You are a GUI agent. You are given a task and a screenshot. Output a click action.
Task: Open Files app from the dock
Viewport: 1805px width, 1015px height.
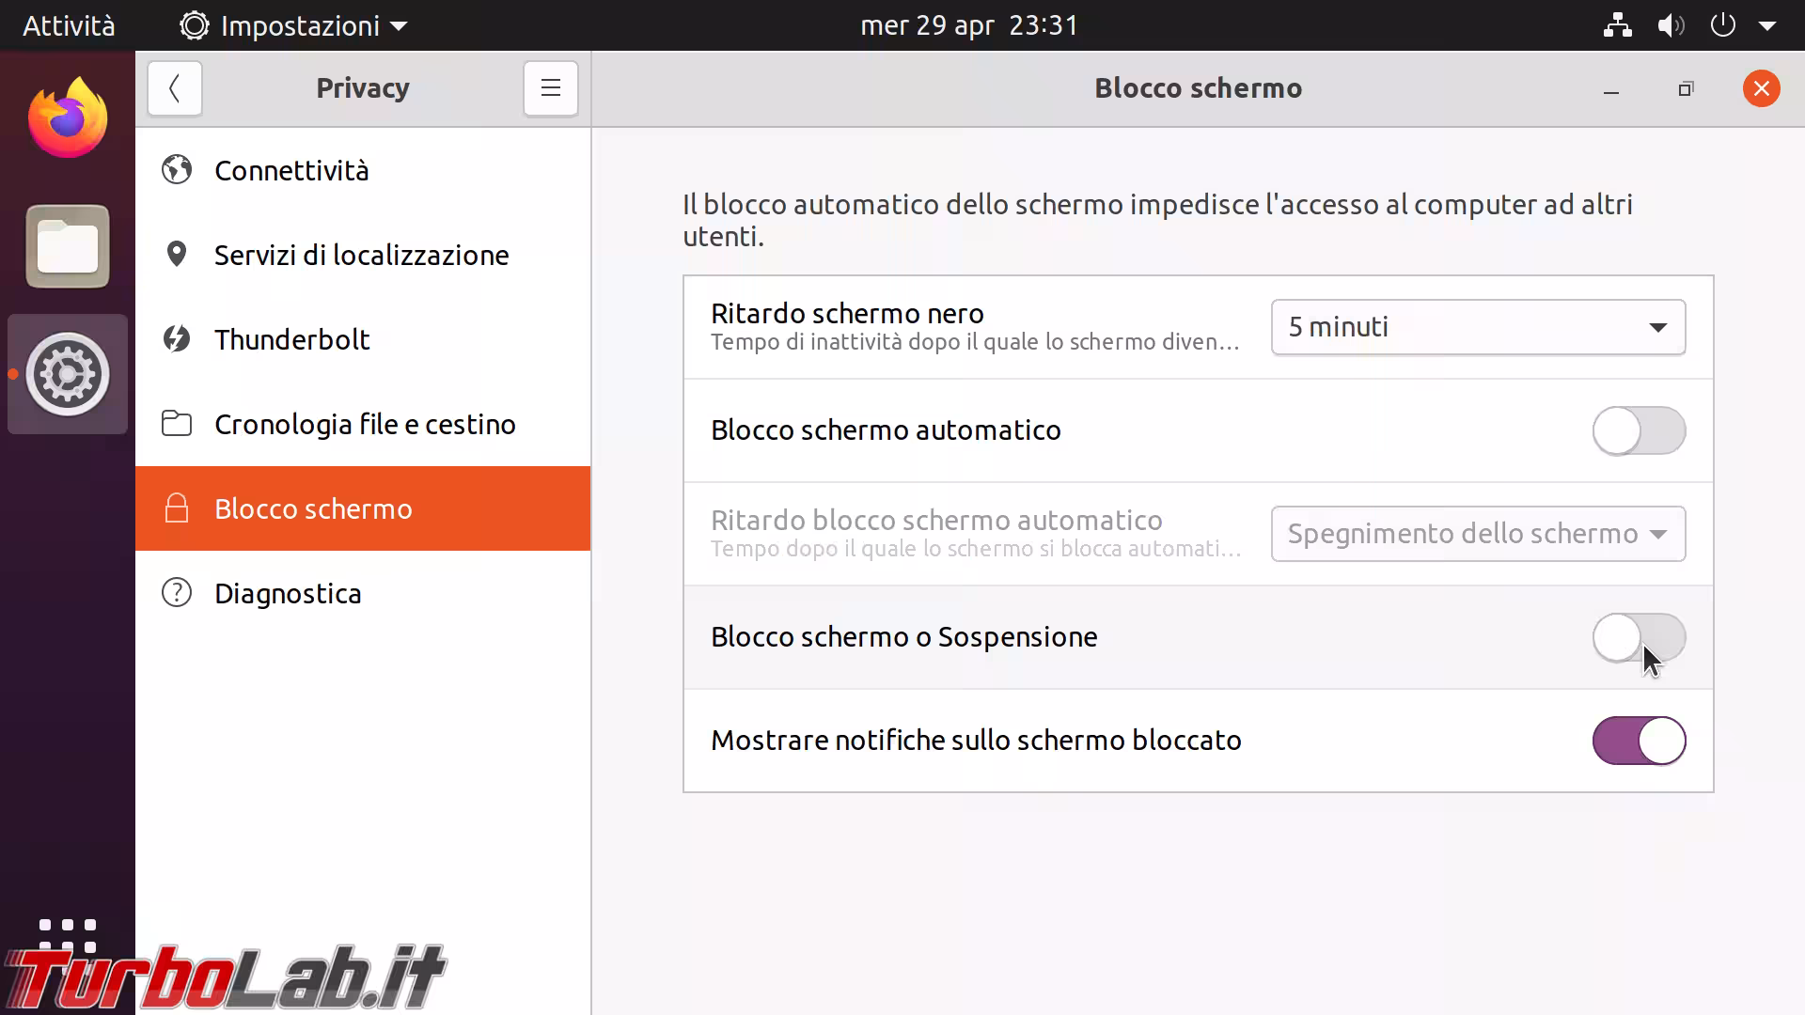point(68,246)
